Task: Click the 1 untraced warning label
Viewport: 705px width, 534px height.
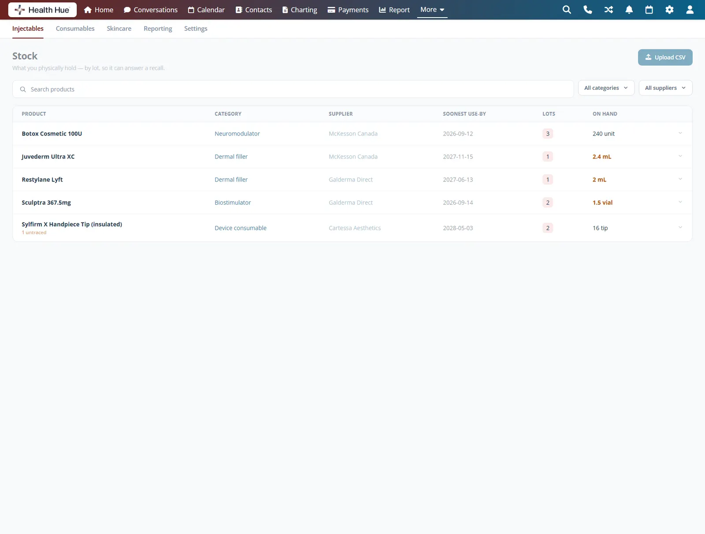Action: (x=34, y=232)
